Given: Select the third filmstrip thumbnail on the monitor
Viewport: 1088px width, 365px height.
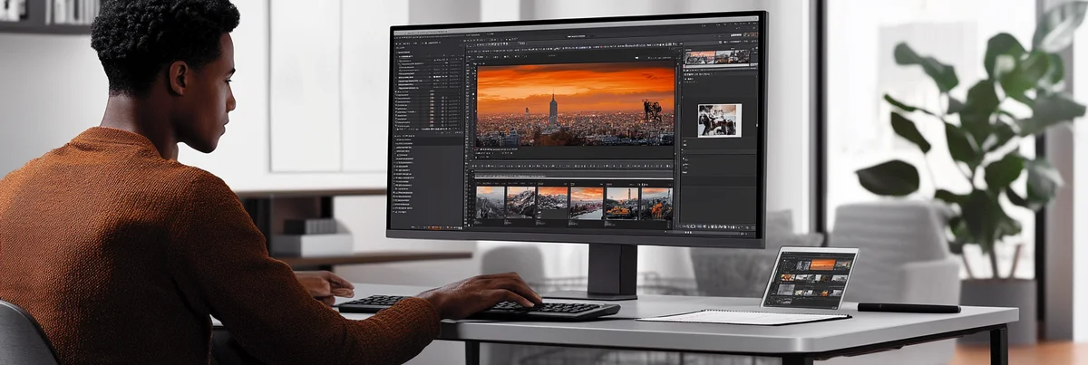Looking at the screenshot, I should (552, 203).
